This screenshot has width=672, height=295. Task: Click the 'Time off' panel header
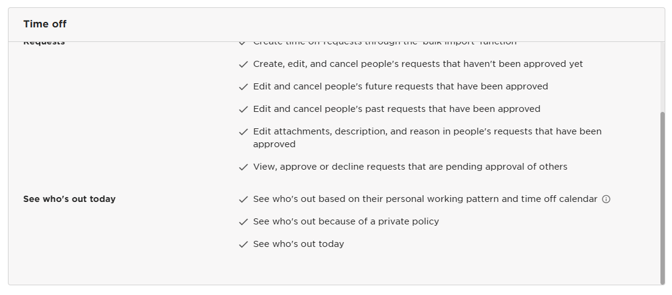[x=337, y=24]
